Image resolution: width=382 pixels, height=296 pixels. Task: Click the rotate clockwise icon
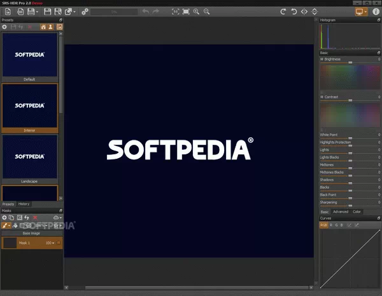[282, 11]
